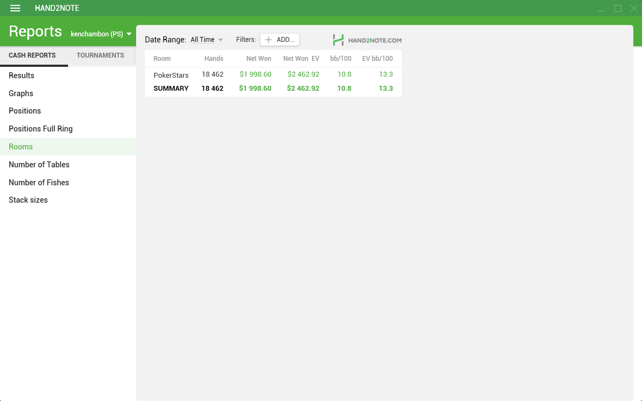Image resolution: width=642 pixels, height=401 pixels.
Task: Select the SUMMARY row label
Action: (x=171, y=88)
